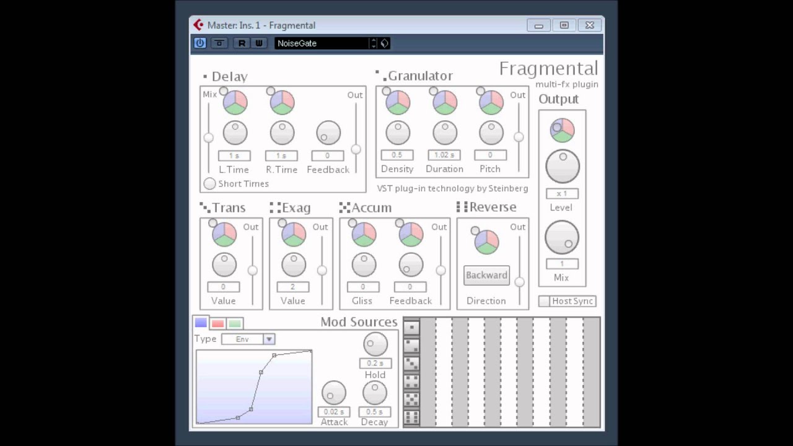Screen dimensions: 793x446
Task: Click the Attack value field 0.02 s
Action: coord(334,412)
